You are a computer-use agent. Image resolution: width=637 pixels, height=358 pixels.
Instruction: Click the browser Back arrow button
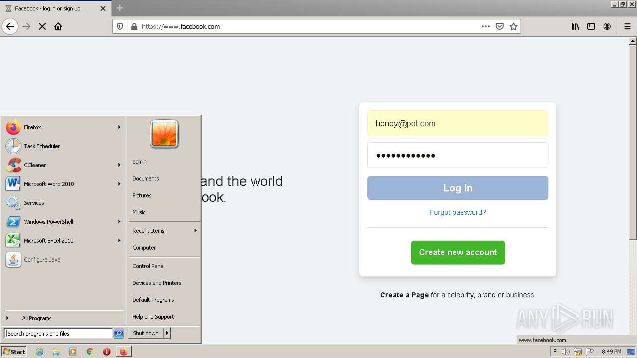pos(10,26)
